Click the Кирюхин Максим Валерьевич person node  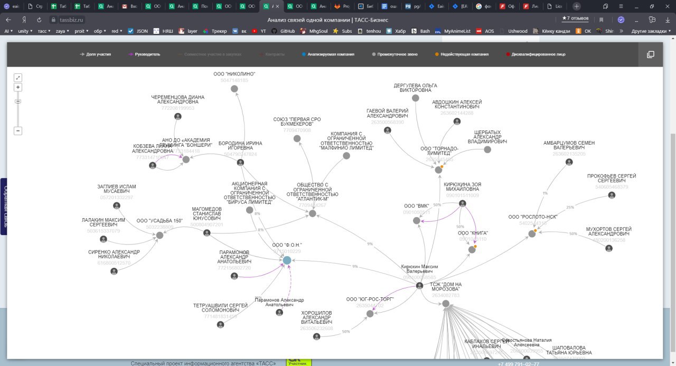pyautogui.click(x=419, y=286)
